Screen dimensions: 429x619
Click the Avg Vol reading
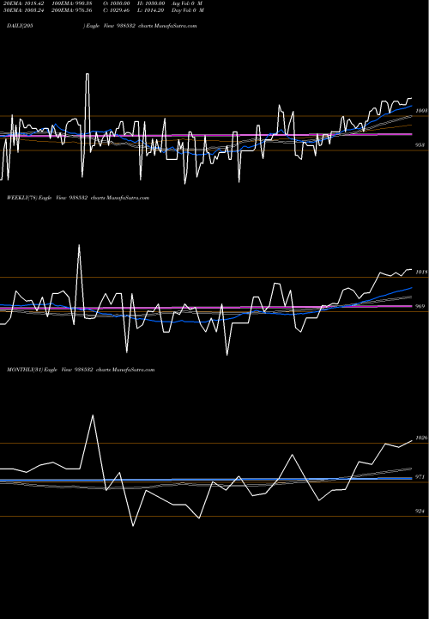[x=187, y=3]
